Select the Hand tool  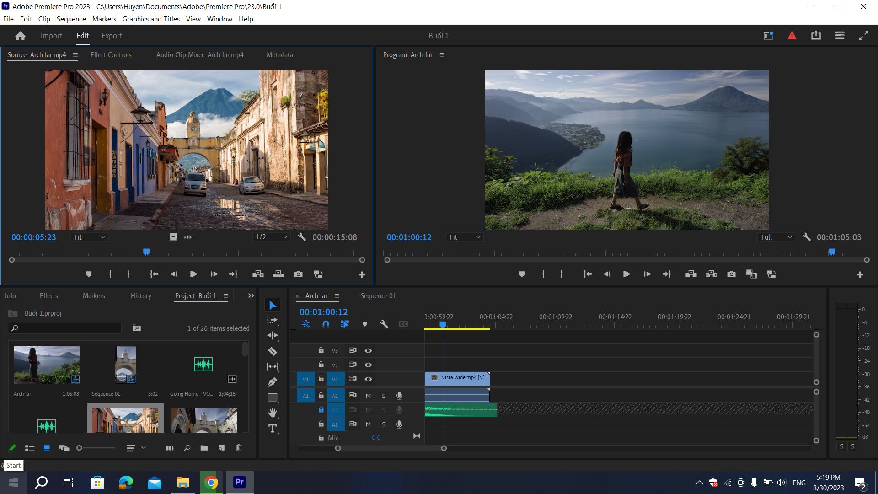point(273,413)
